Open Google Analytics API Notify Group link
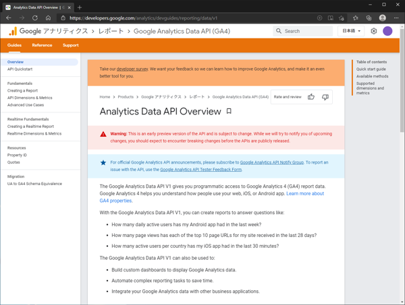405x305 pixels. 272,162
